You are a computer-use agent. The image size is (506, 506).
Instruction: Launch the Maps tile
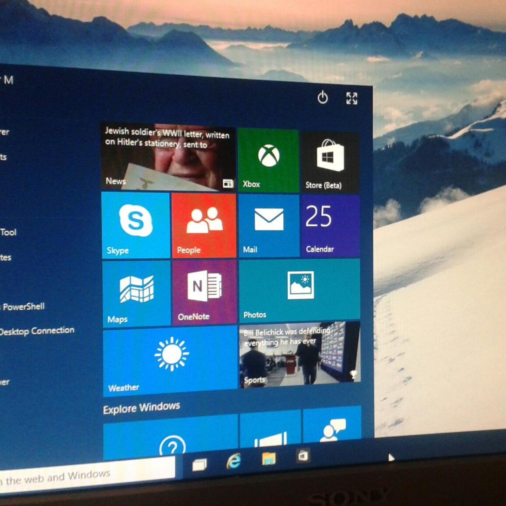point(137,293)
